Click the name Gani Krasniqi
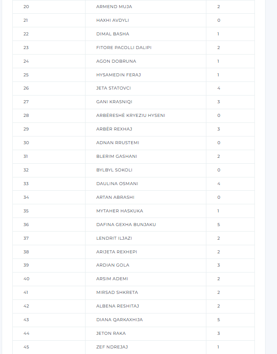The width and height of the screenshot is (277, 354). coord(114,102)
